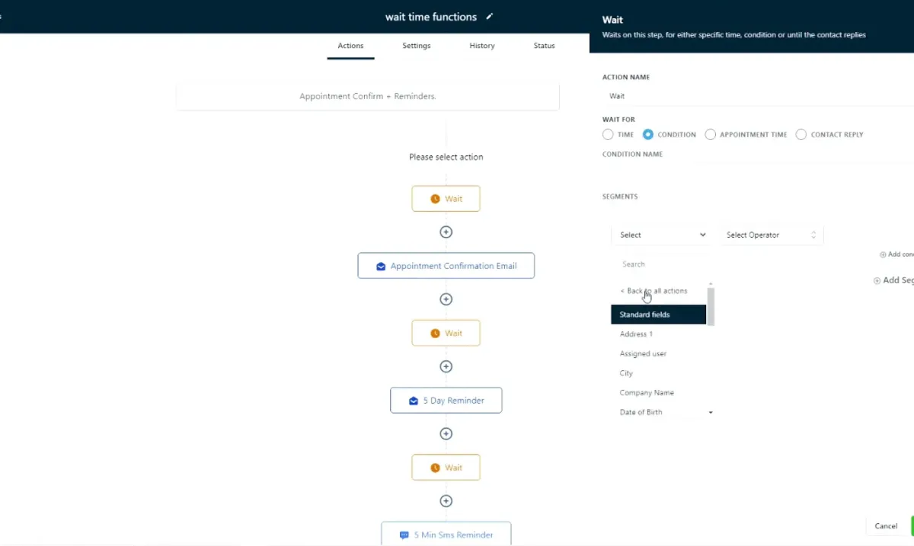The height and width of the screenshot is (546, 914).
Task: Add step below the second Wait
Action: tap(446, 366)
